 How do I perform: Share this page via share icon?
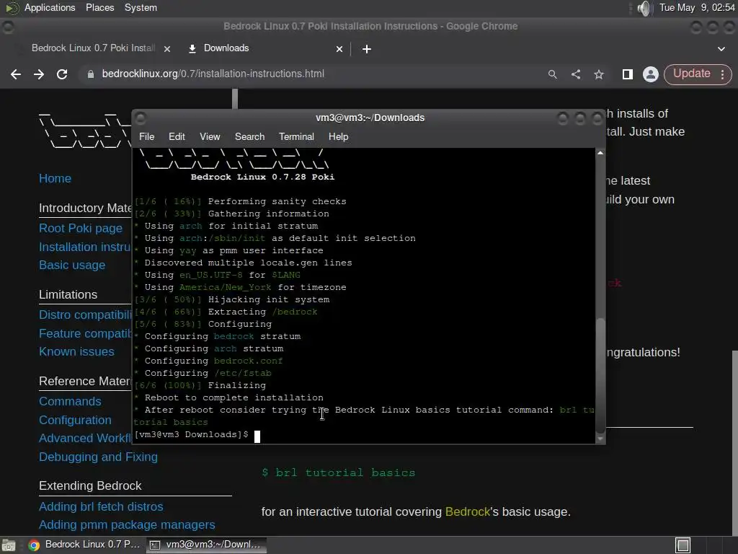click(x=576, y=74)
